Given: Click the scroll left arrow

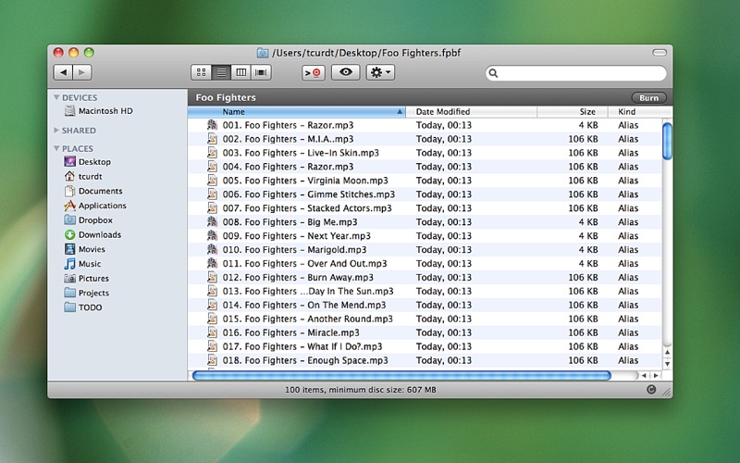Looking at the screenshot, I should (644, 376).
